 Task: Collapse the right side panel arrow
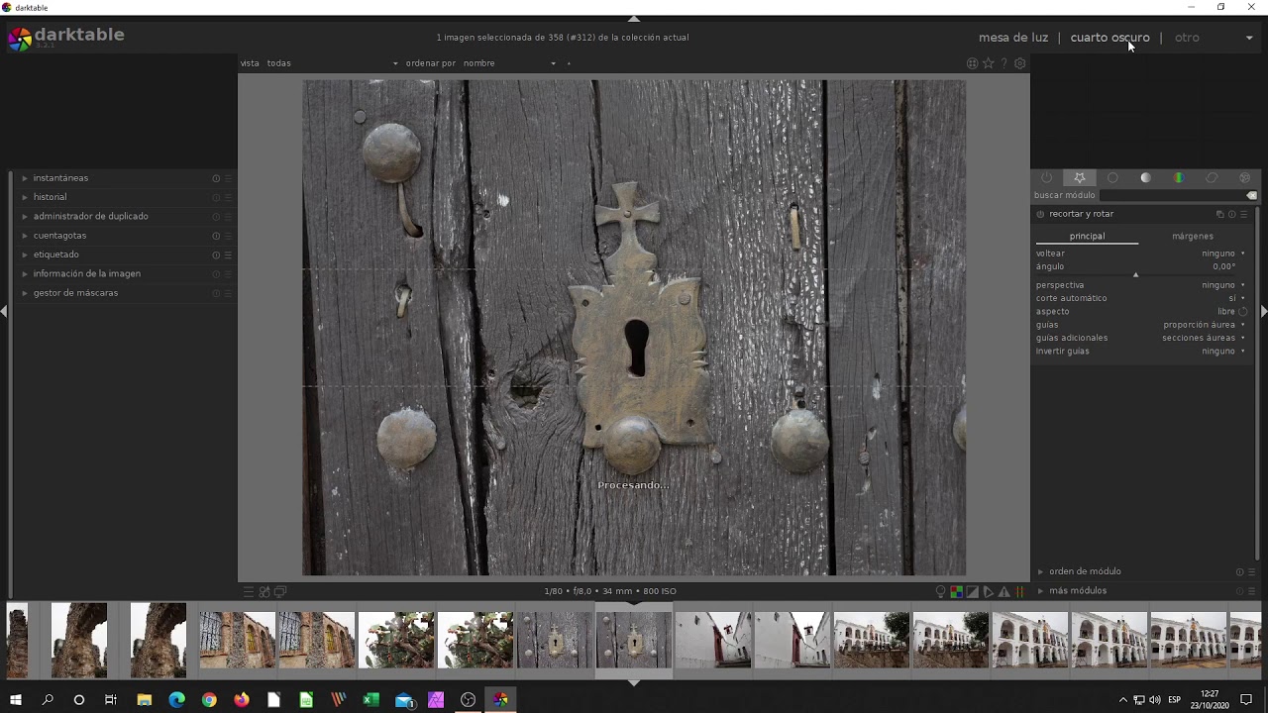[x=1263, y=312]
